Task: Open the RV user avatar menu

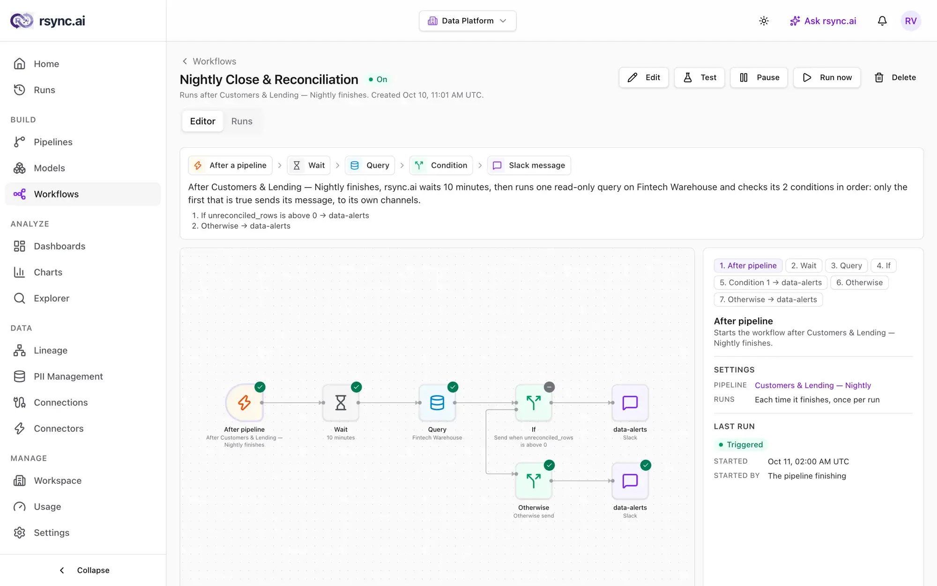Action: 911,21
